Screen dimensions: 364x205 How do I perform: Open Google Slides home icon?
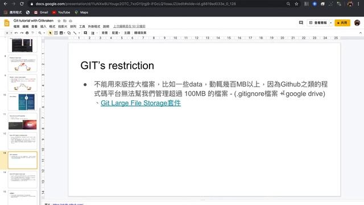[7, 23]
